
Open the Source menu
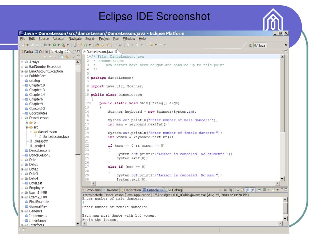tap(43, 39)
